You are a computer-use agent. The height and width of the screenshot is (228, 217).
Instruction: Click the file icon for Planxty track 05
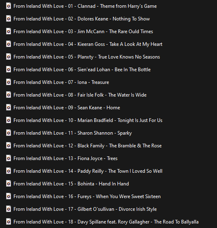[x=9, y=57]
